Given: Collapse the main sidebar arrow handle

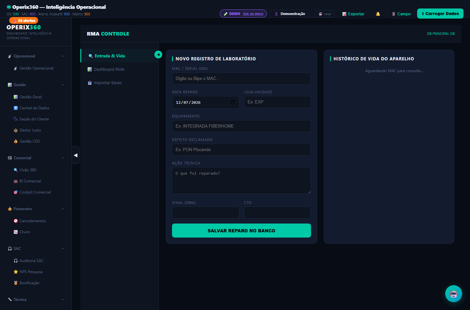Looking at the screenshot, I should click(x=76, y=155).
